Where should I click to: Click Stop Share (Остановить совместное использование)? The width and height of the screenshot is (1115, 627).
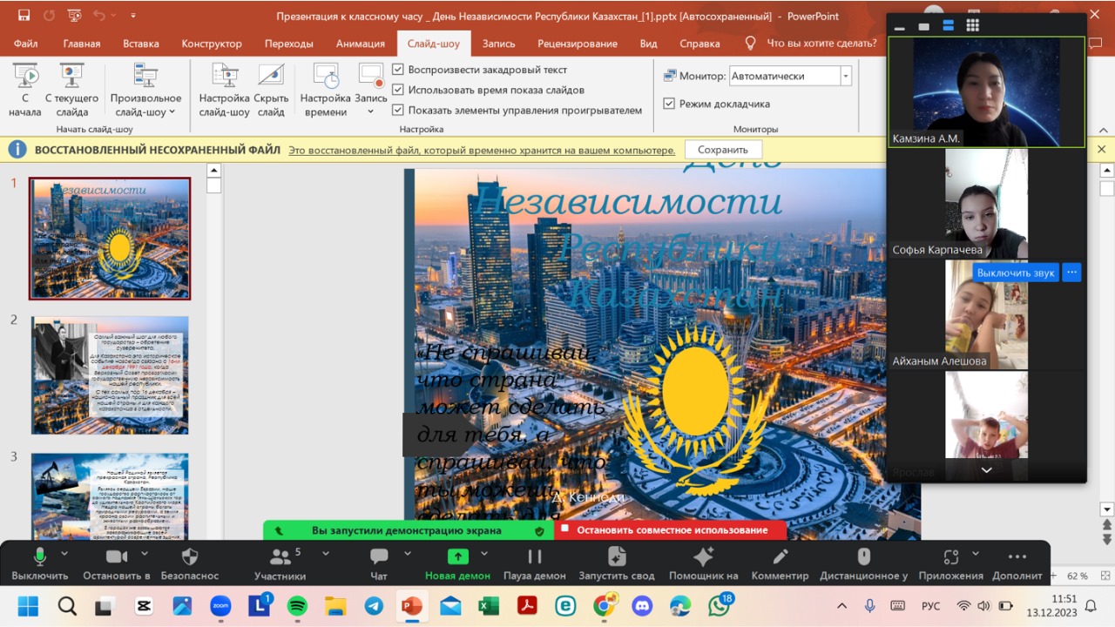click(x=671, y=529)
